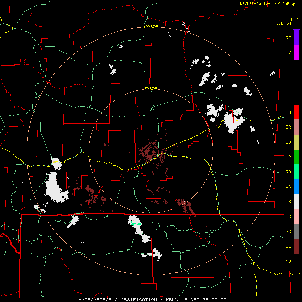Click the 'WS' legend label
Image resolution: width=302 pixels, height=302 pixels.
pos(288,187)
